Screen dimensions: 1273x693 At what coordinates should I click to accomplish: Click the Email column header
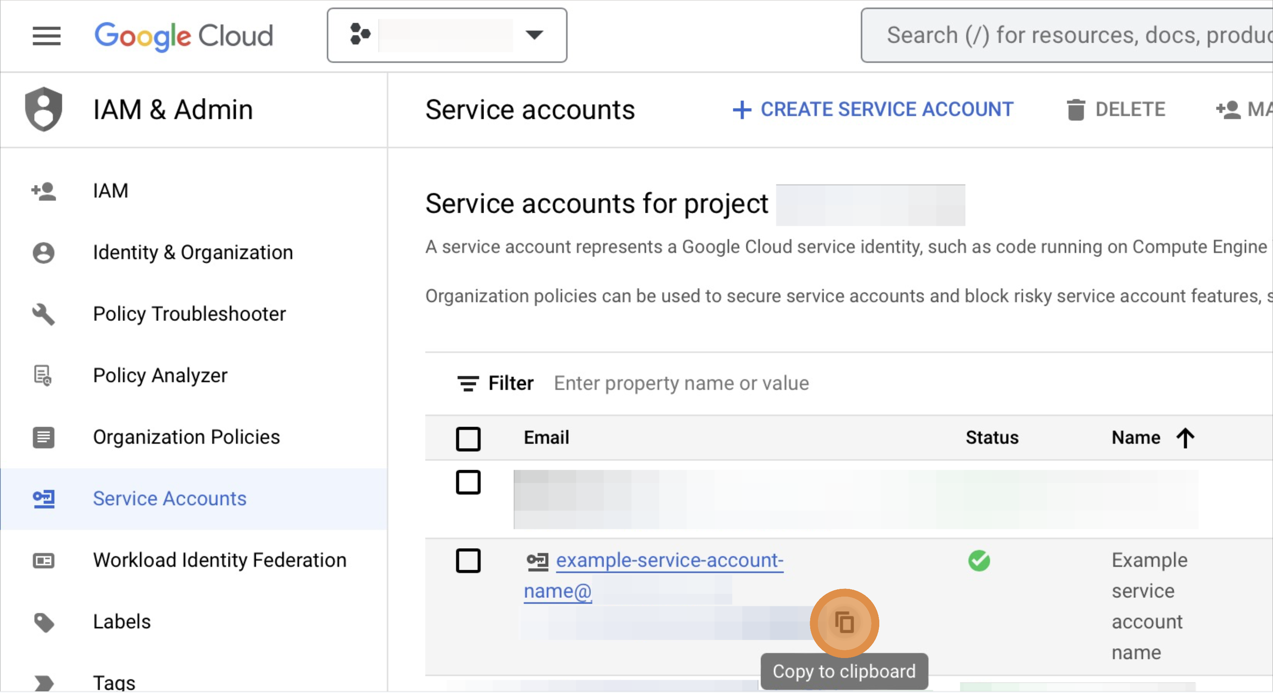(546, 438)
